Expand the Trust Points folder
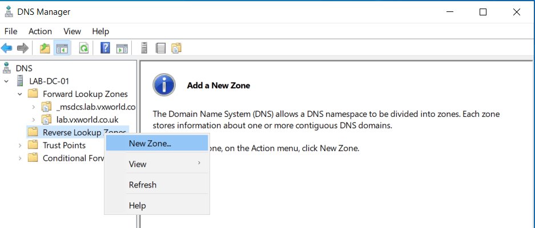Viewport: 535px width, 228px height. pyautogui.click(x=21, y=145)
